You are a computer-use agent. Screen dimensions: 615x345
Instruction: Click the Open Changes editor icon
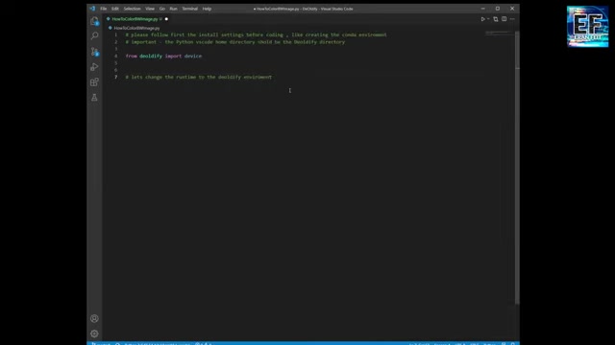click(496, 19)
